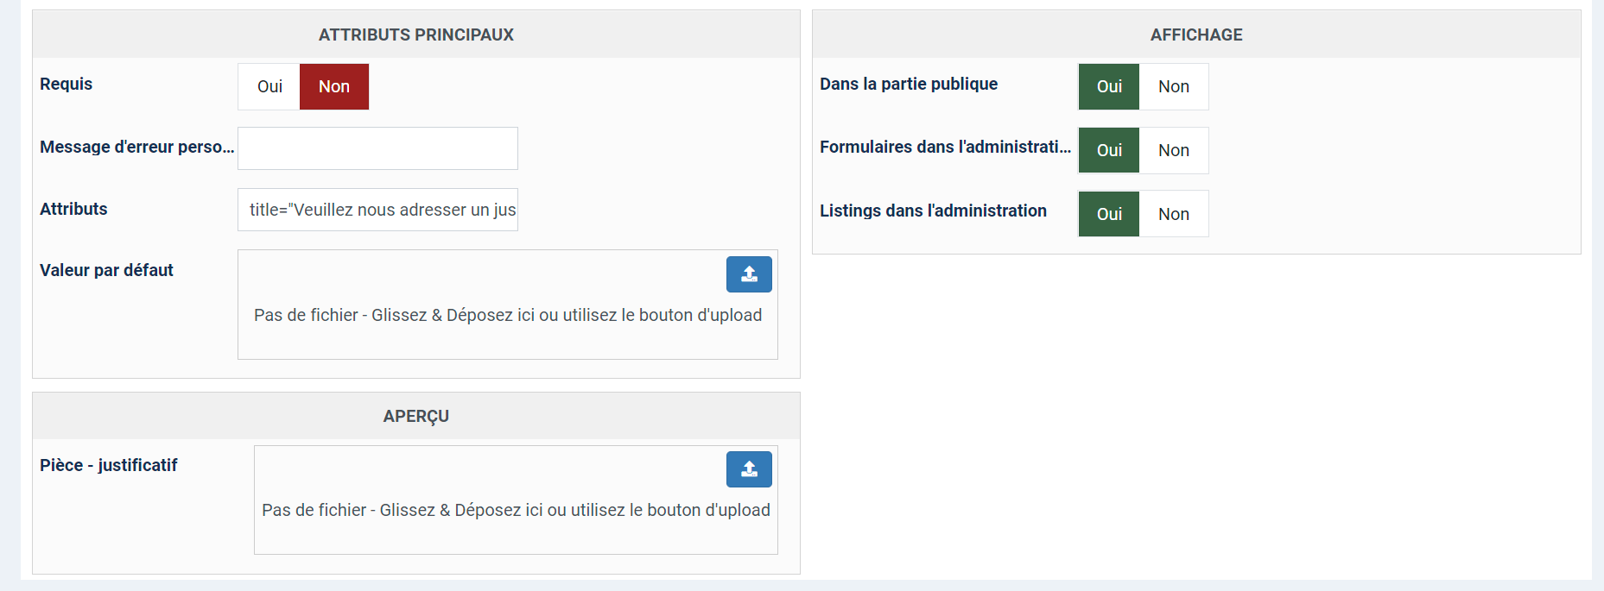Disable Formulaires dans l'administration with Non

(1174, 150)
